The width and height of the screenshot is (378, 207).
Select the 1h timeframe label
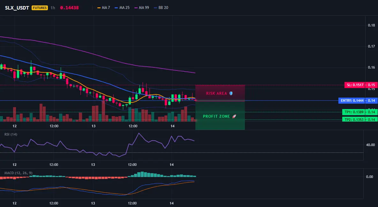pyautogui.click(x=53, y=8)
